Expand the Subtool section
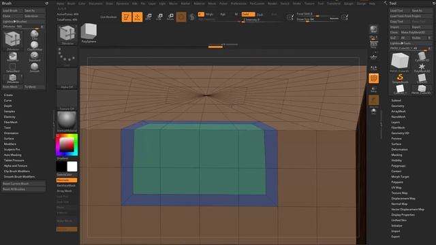436x245 pixels. 396,100
